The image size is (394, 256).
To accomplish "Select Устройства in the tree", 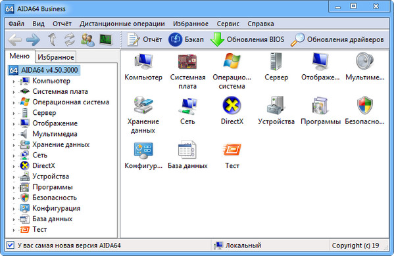I will point(51,177).
